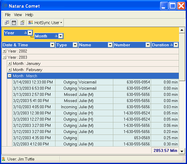
Task: Click the first toolbar icon with overlapping windows
Action: click(x=6, y=23)
